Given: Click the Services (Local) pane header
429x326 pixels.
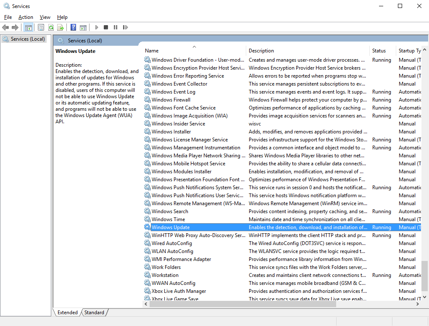Looking at the screenshot, I should [x=241, y=40].
